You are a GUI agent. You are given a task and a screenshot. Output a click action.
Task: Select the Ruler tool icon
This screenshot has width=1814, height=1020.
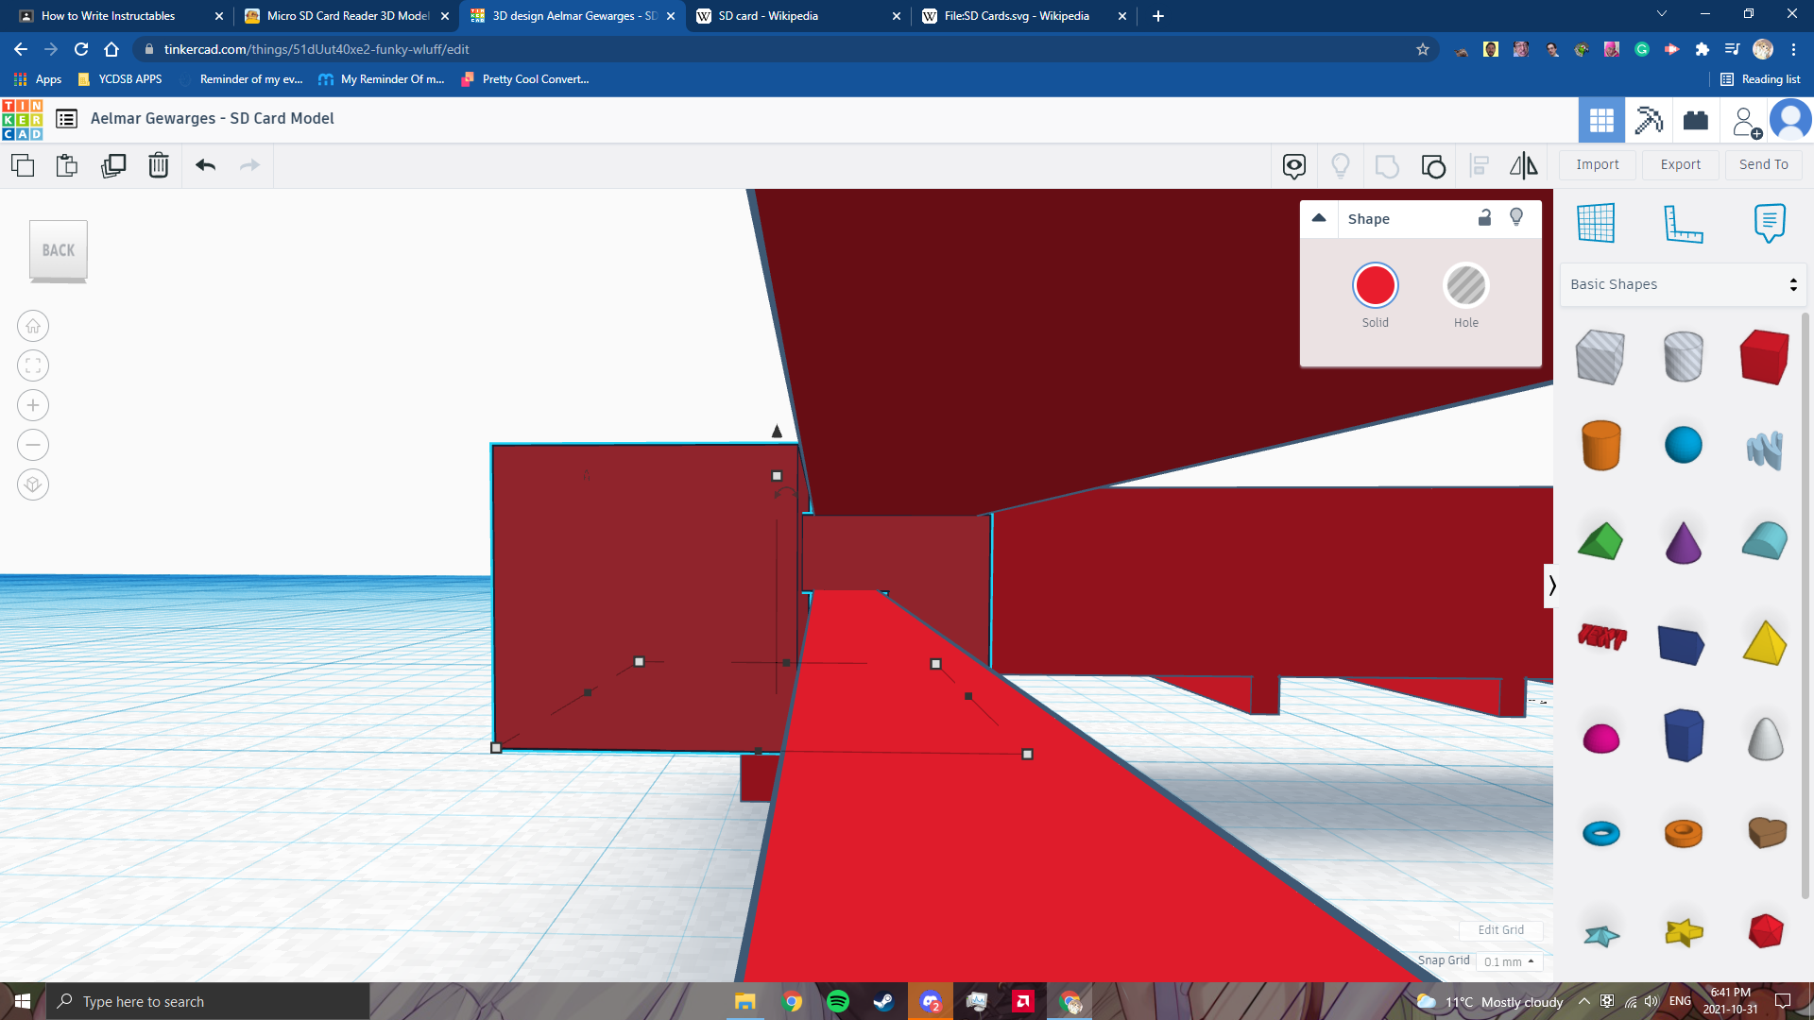(x=1683, y=224)
